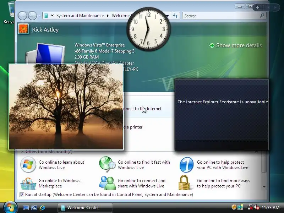Screen dimensions: 284x213
Task: Expand the System and Maintenance breadcrumb arrow
Action: (x=108, y=16)
